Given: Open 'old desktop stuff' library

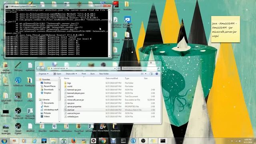Looking at the screenshot, I should coord(51,110).
